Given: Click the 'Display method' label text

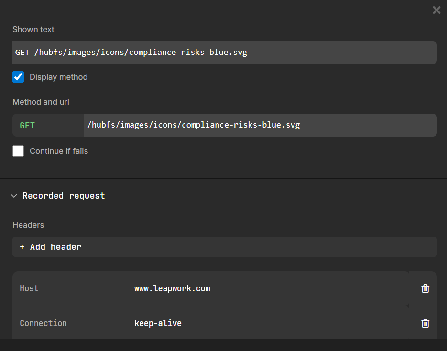Looking at the screenshot, I should pyautogui.click(x=59, y=77).
